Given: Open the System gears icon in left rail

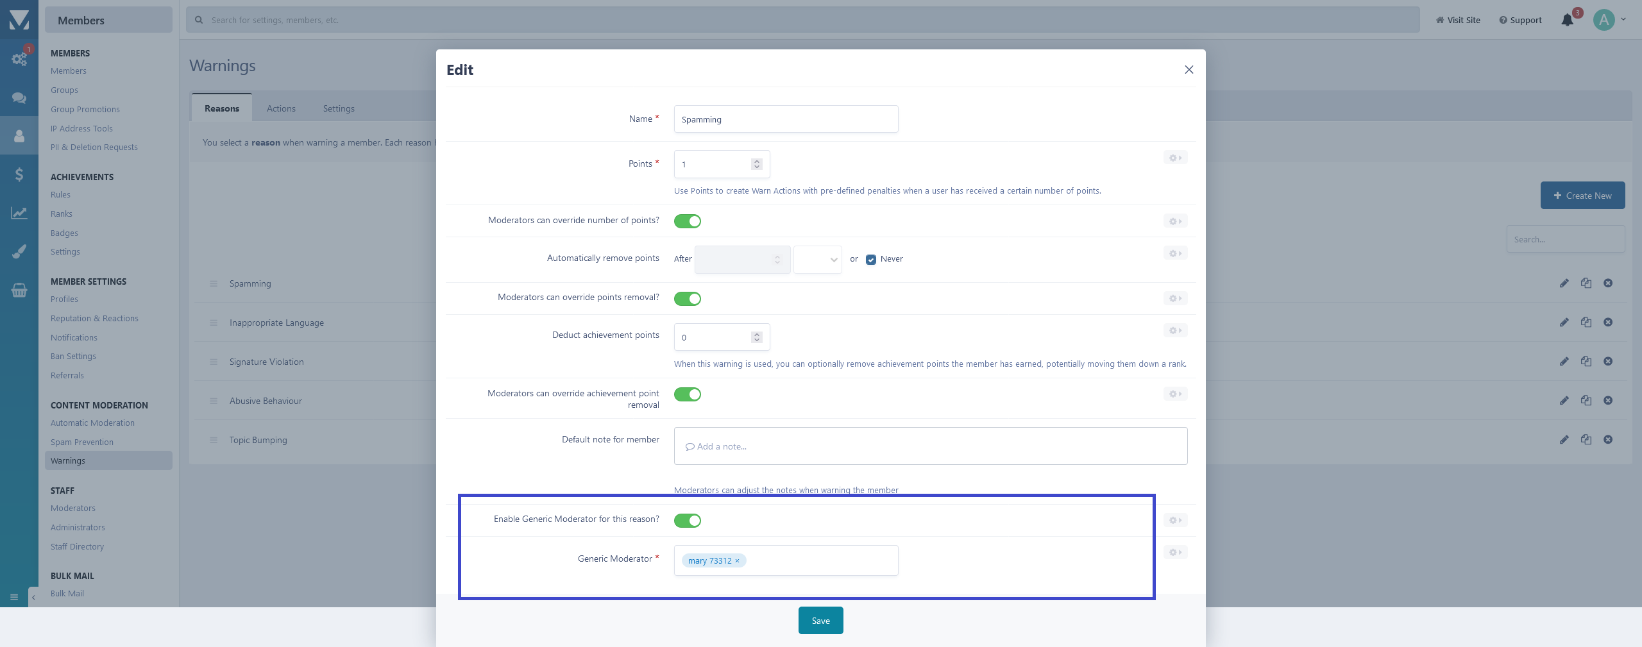Looking at the screenshot, I should point(19,59).
